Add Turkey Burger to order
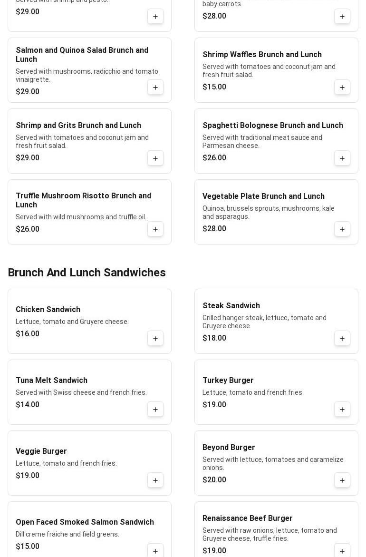 pyautogui.click(x=342, y=410)
